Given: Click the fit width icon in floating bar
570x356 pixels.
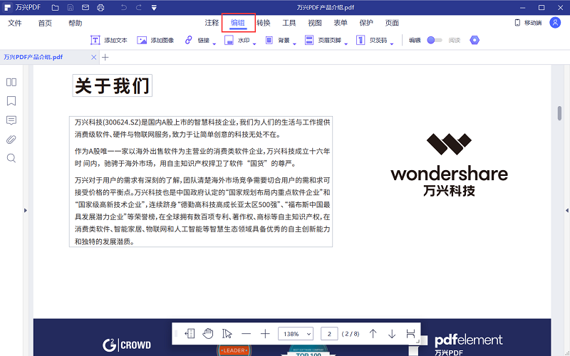Looking at the screenshot, I should (x=410, y=333).
